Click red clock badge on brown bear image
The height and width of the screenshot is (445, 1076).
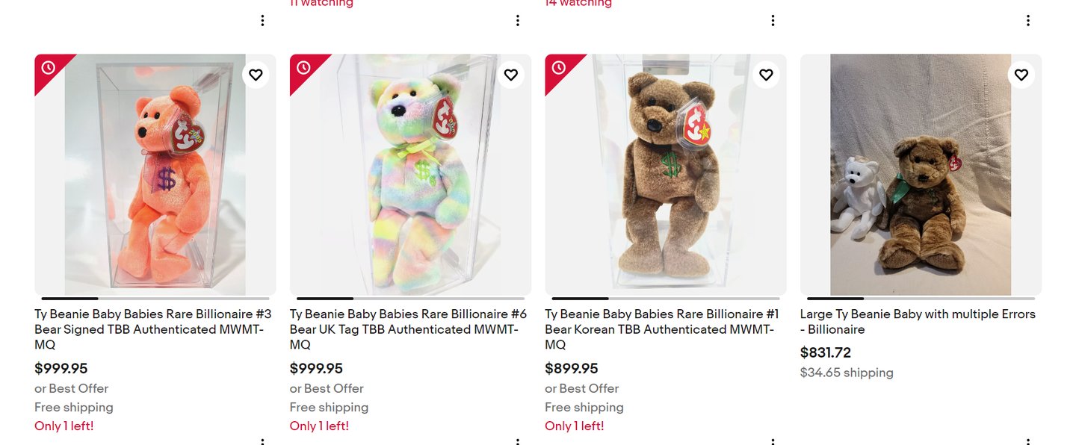[559, 68]
